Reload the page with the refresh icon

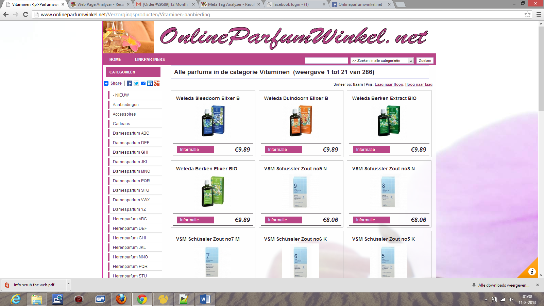(x=26, y=14)
